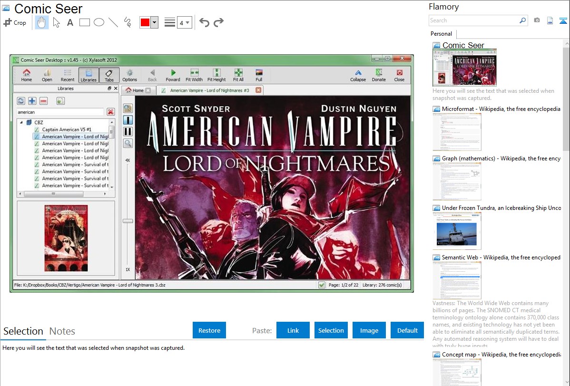Switch to the Notes tab

click(62, 331)
